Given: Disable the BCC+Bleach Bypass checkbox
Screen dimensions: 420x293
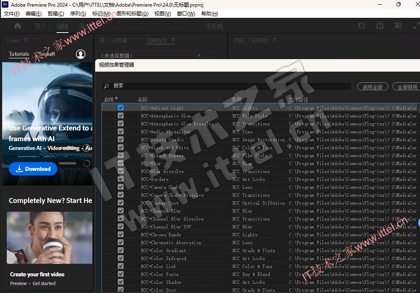Looking at the screenshot, I should (121, 155).
